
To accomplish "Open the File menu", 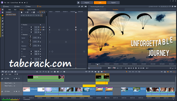I will tap(5, 3).
